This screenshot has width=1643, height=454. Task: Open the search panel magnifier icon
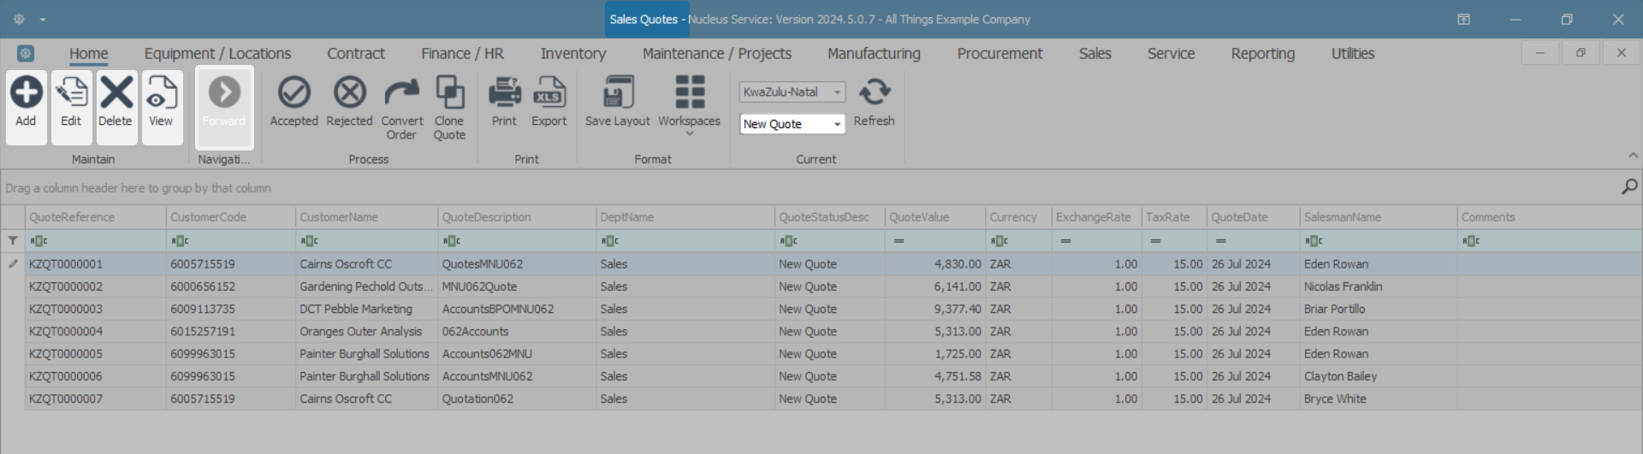click(x=1629, y=186)
